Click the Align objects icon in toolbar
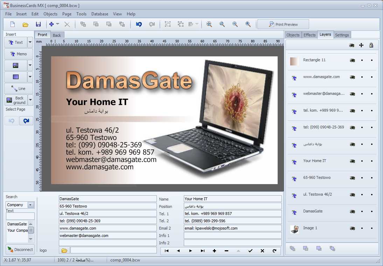The image size is (383, 266). [191, 24]
